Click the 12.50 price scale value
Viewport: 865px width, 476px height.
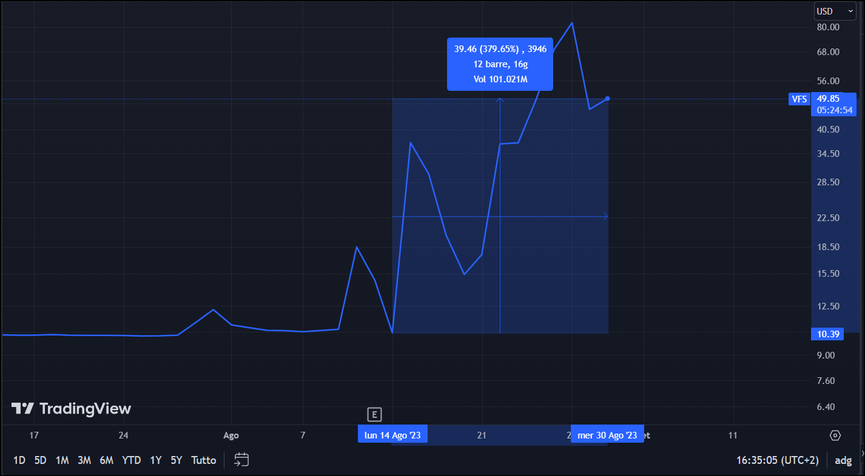[x=828, y=306]
